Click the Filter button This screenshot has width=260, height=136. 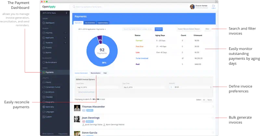click(207, 29)
